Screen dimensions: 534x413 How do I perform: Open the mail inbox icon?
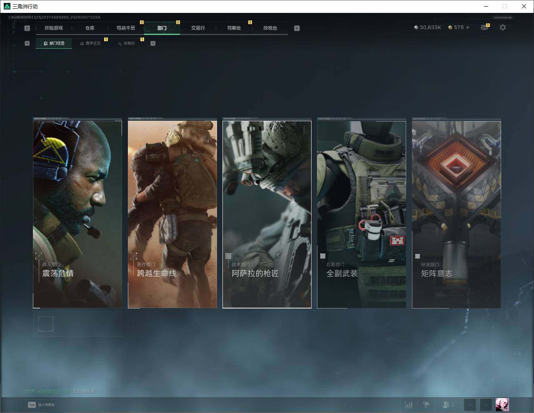coord(484,27)
